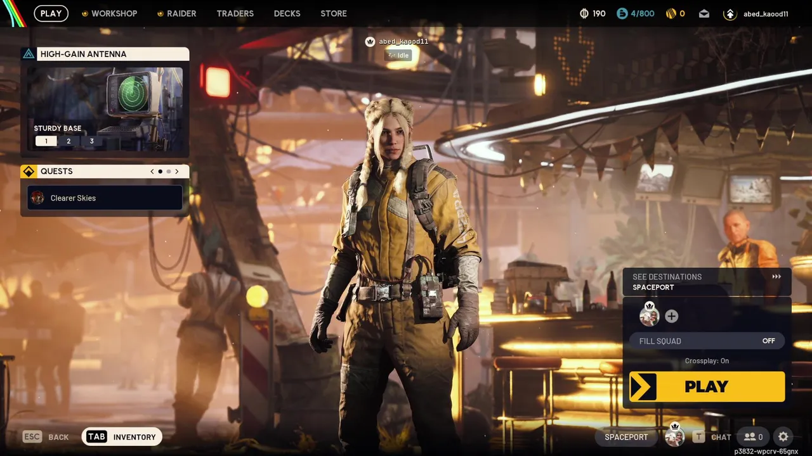This screenshot has height=456, width=812.
Task: Open the Traders tab
Action: [x=235, y=13]
